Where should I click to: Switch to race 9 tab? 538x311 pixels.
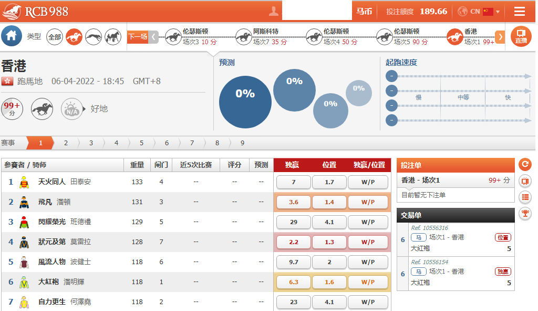point(242,143)
